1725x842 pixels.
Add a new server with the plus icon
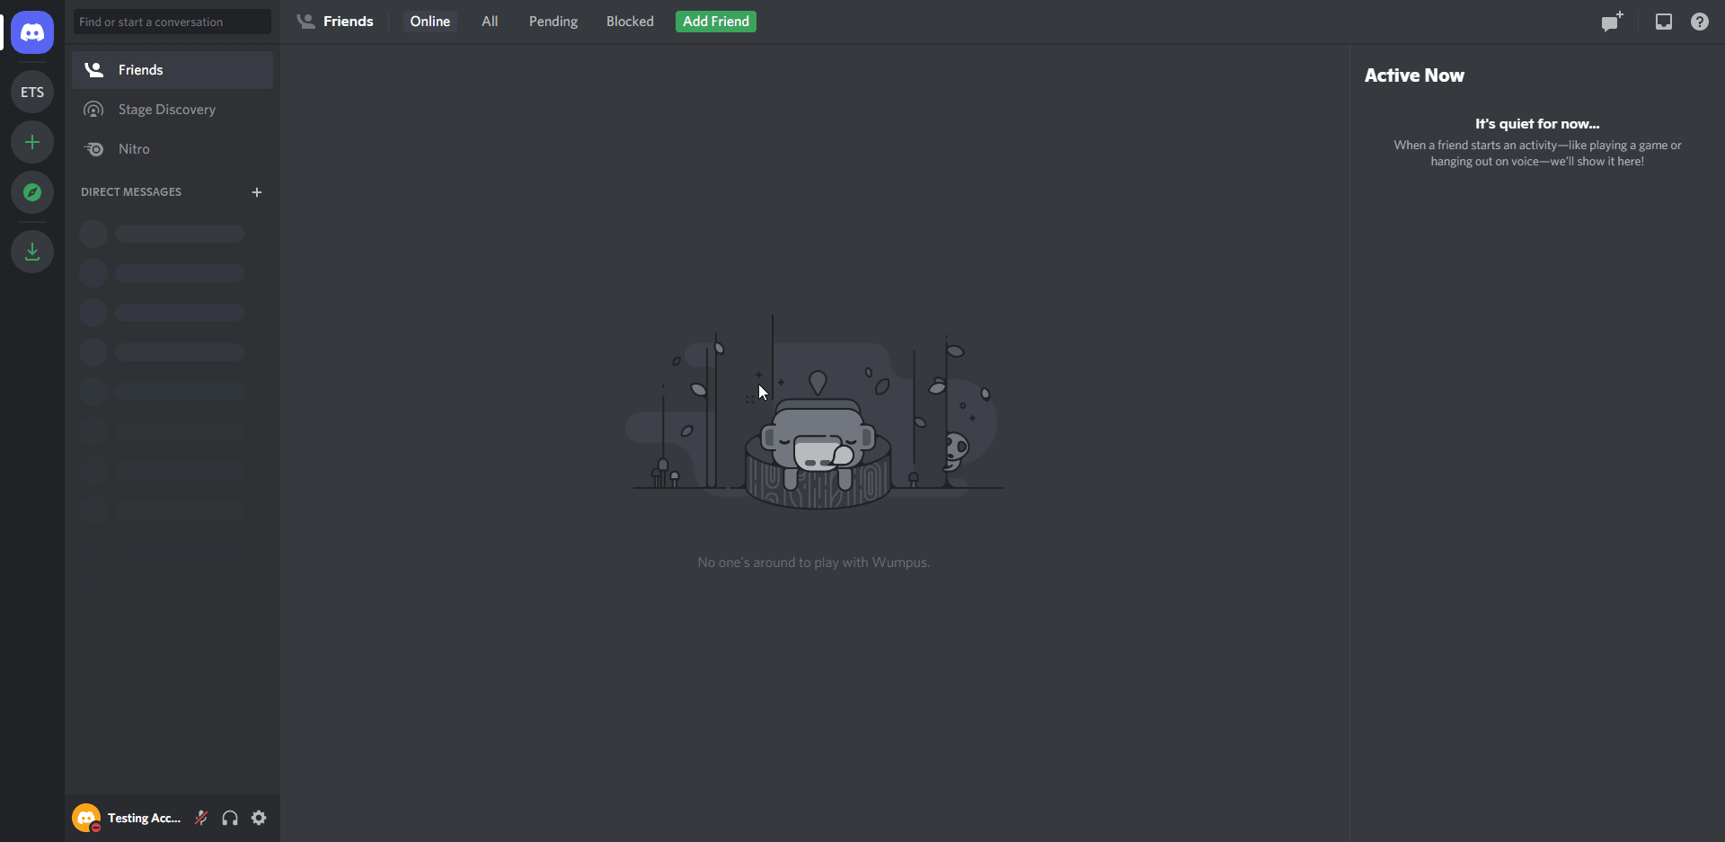pyautogui.click(x=31, y=141)
